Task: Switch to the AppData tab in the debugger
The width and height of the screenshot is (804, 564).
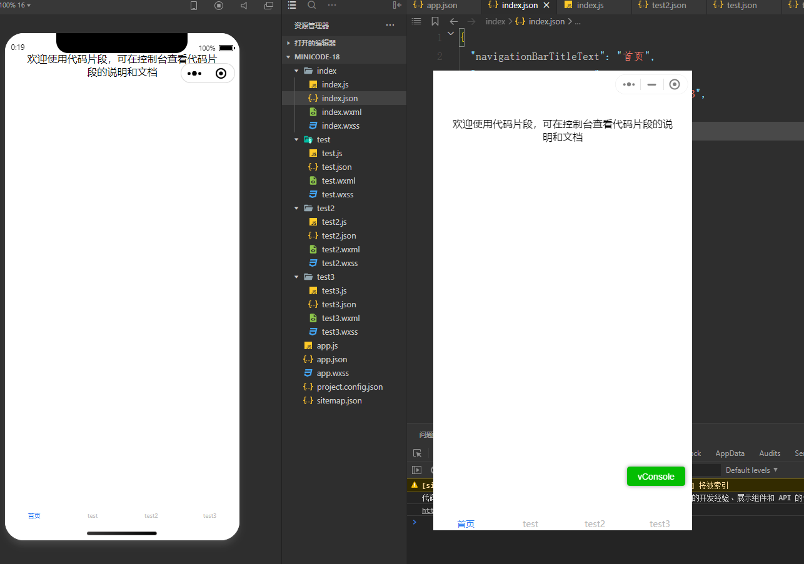Action: click(730, 453)
